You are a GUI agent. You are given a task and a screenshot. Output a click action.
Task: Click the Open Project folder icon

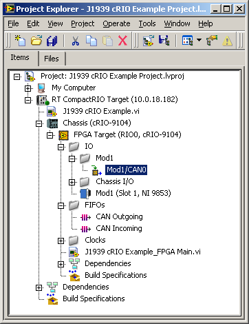point(36,41)
